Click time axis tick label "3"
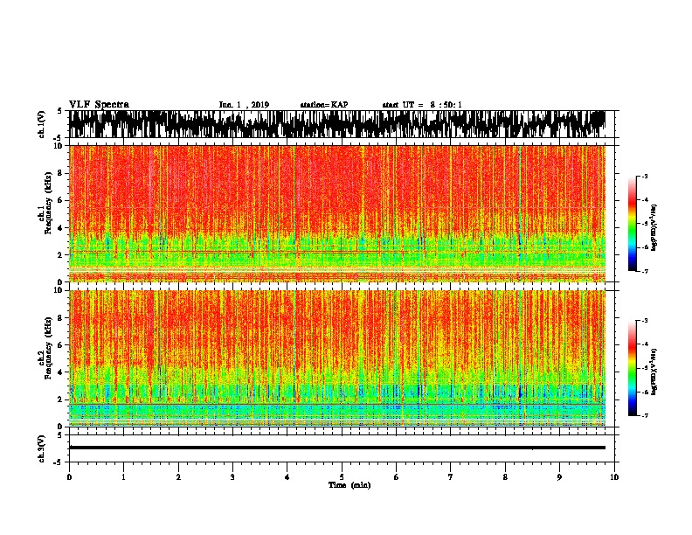 [x=232, y=477]
